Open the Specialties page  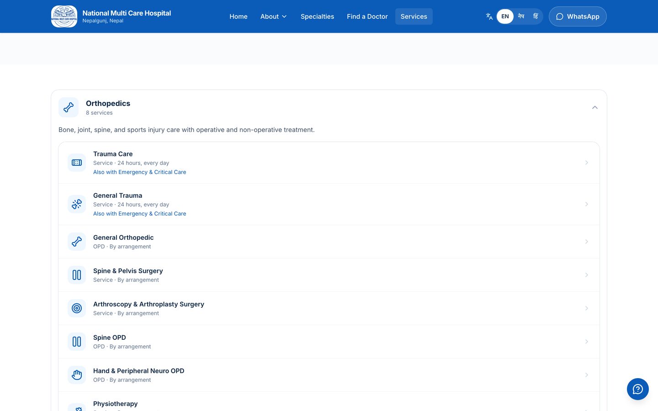coord(317,16)
